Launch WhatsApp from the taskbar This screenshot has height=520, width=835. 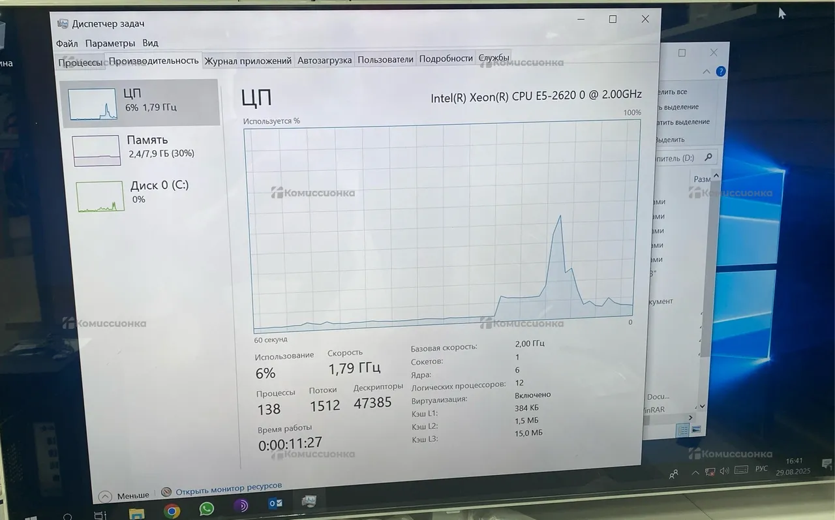point(206,509)
